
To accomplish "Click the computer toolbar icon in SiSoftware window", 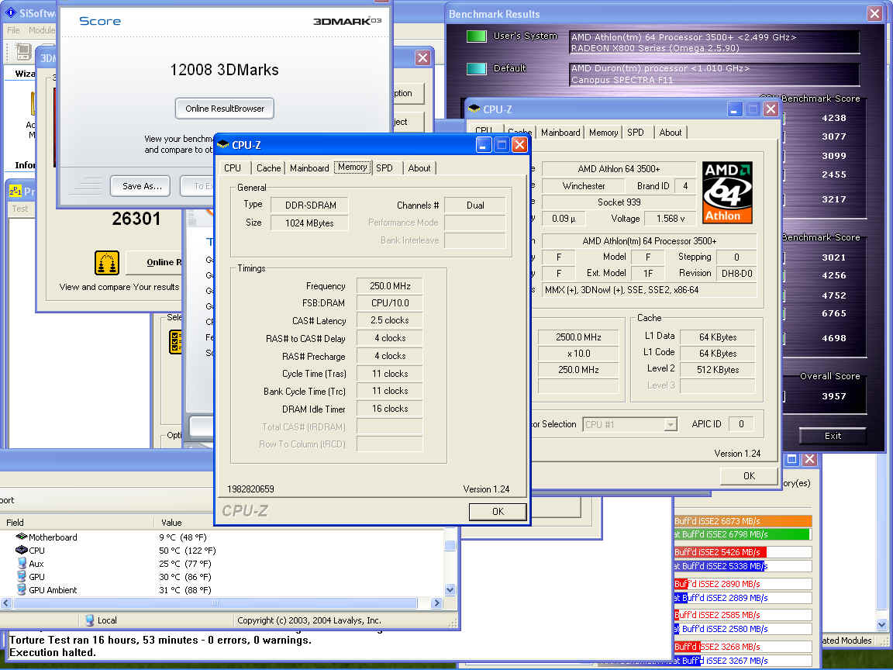I will tap(22, 51).
